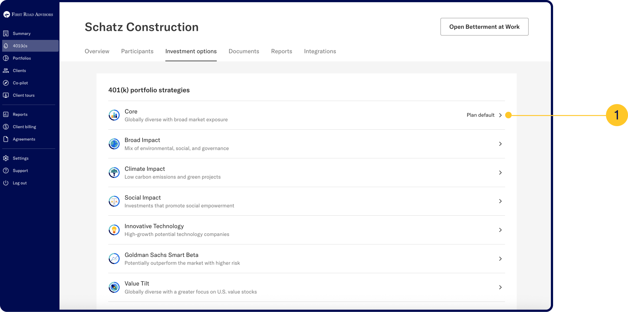Go to Client billing in sidebar
The width and height of the screenshot is (628, 312).
pyautogui.click(x=24, y=127)
